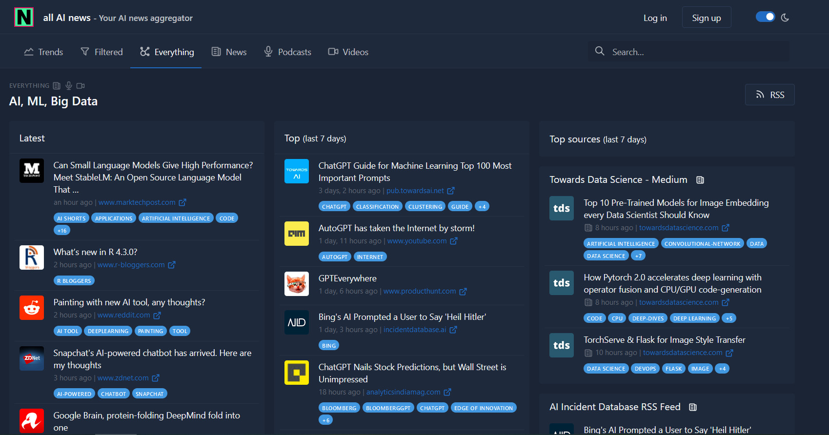Open 'What's new in R 4.3.0?' article
This screenshot has width=829, height=435.
pyautogui.click(x=95, y=252)
